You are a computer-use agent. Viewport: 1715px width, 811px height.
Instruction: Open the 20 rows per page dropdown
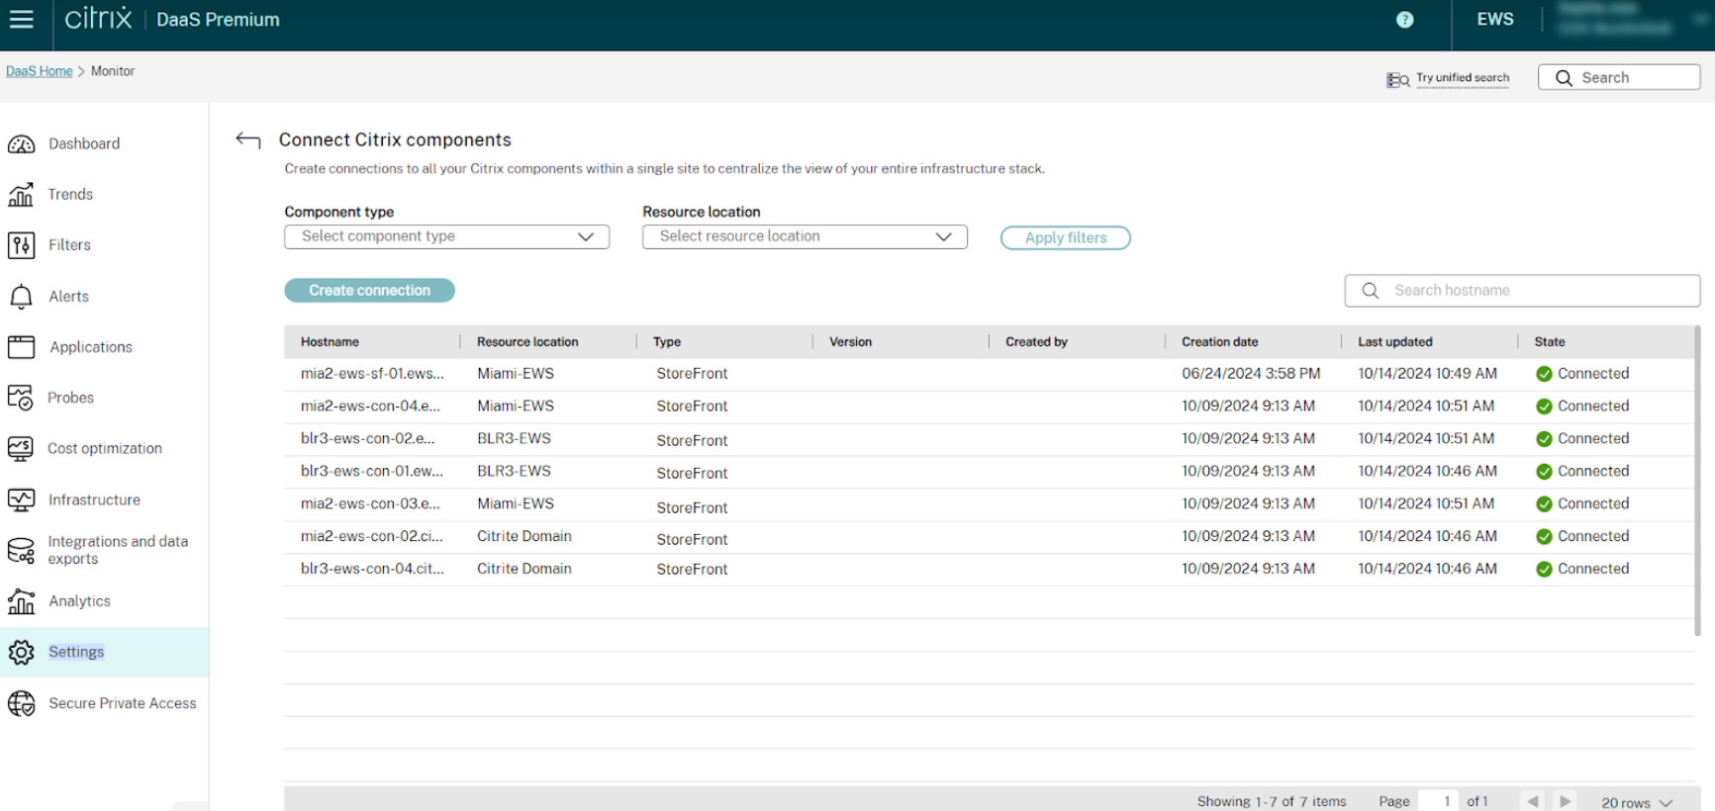[x=1636, y=802]
